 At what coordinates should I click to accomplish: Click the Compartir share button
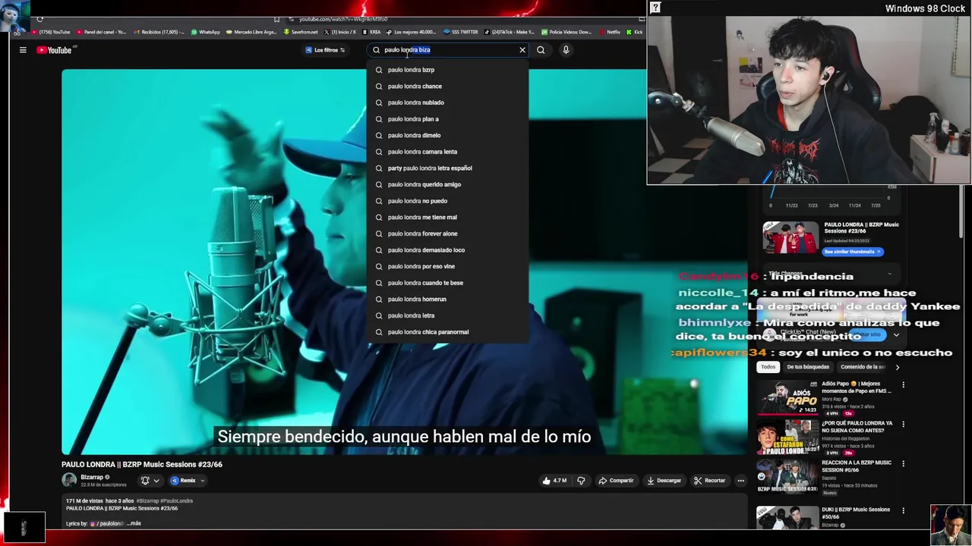tap(615, 480)
